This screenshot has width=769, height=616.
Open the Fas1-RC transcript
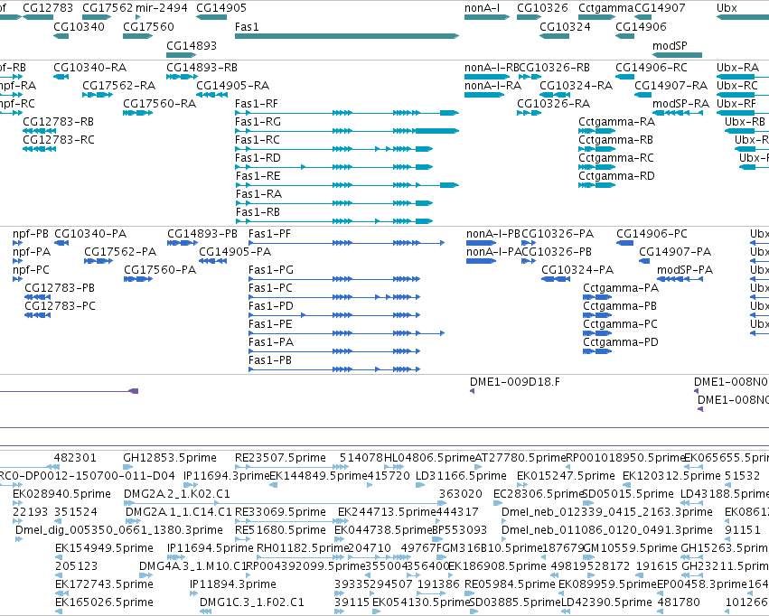tap(334, 149)
